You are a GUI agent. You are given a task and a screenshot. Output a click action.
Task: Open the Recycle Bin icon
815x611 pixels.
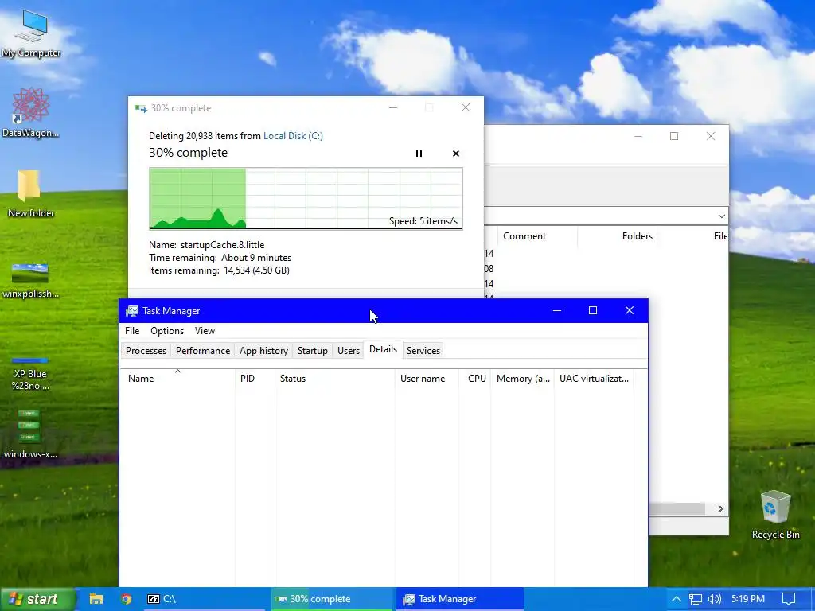click(x=775, y=515)
